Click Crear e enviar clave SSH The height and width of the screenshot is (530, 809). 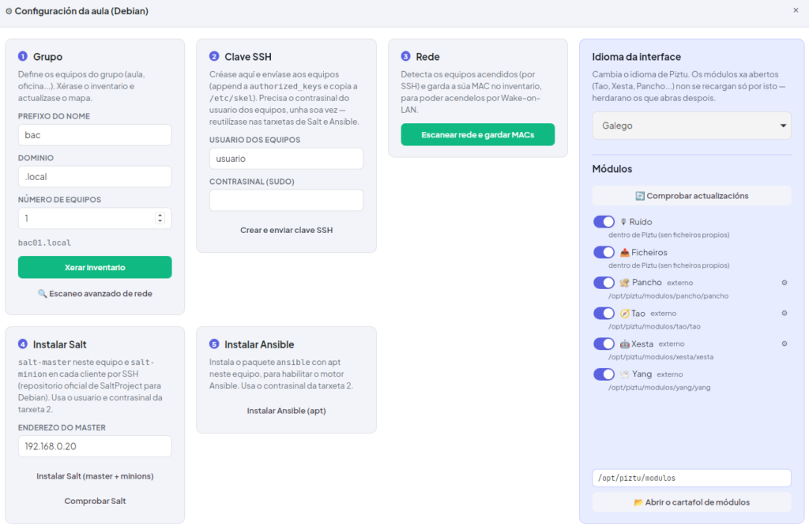(286, 230)
